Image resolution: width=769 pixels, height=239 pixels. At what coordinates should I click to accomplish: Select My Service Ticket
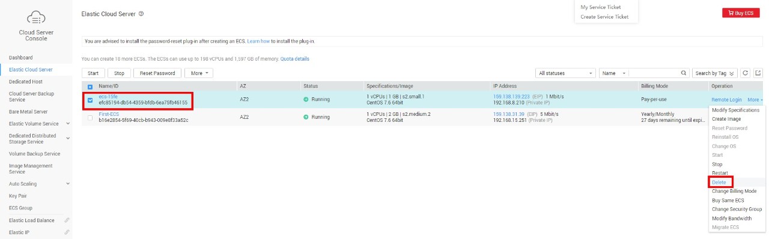click(600, 7)
